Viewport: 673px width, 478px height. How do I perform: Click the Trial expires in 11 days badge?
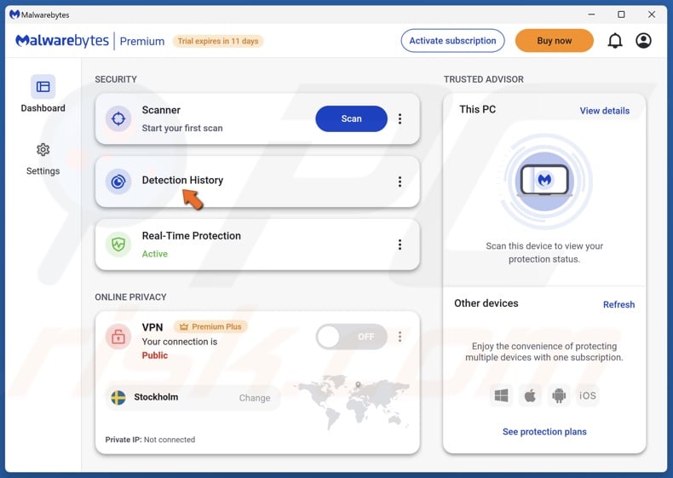coord(218,41)
